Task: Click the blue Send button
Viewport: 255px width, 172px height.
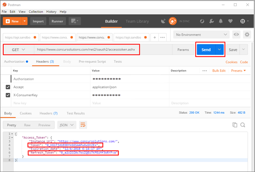Action: (206, 49)
